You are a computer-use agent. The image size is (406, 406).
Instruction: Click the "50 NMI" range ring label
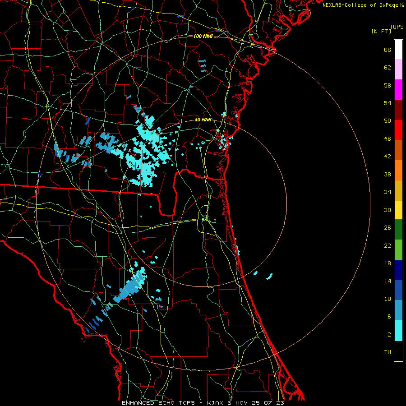(x=203, y=120)
